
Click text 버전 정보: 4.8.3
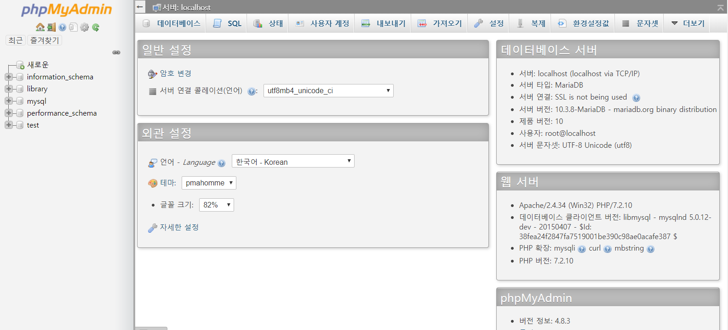pos(545,321)
